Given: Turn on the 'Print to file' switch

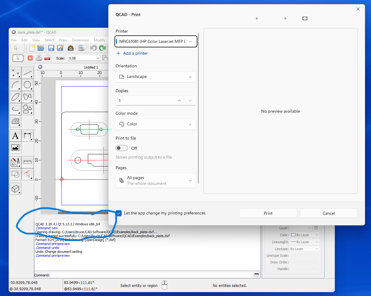Looking at the screenshot, I should pos(122,148).
